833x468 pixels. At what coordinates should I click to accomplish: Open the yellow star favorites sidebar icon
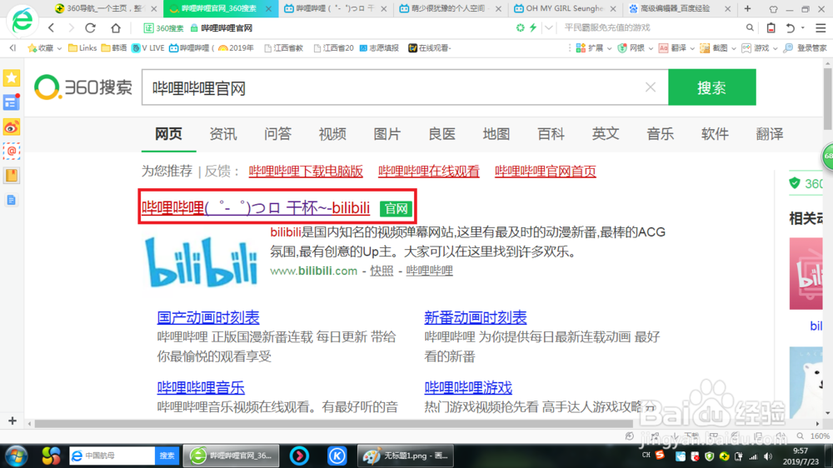12,78
